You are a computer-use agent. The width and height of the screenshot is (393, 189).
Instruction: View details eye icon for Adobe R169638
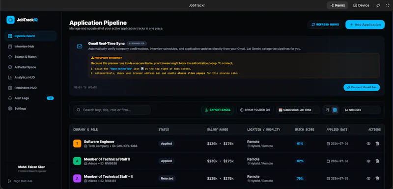click(x=368, y=161)
